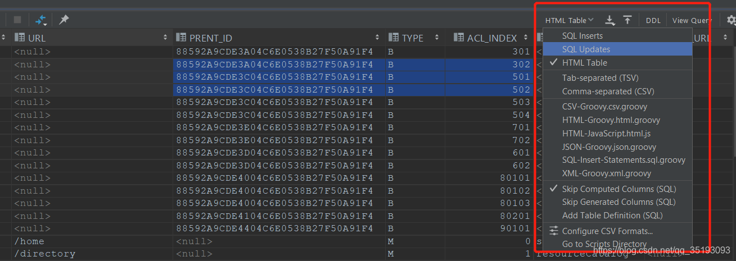
Task: Select the ACL_INDEX cell with value 501
Action: (x=489, y=77)
